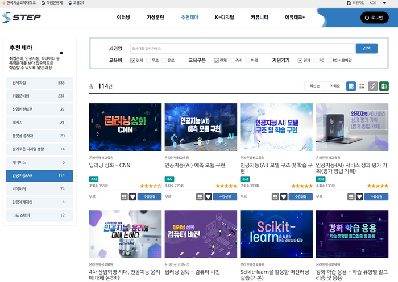The width and height of the screenshot is (398, 282).
Task: Download the Excel file icon
Action: tap(384, 86)
